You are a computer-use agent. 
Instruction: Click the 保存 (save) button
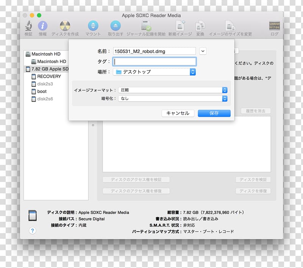[x=214, y=113]
